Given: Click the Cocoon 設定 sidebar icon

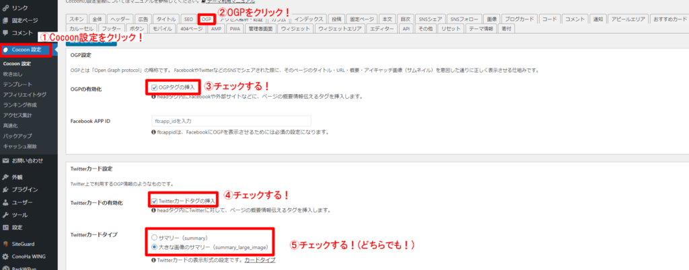Looking at the screenshot, I should (6, 50).
